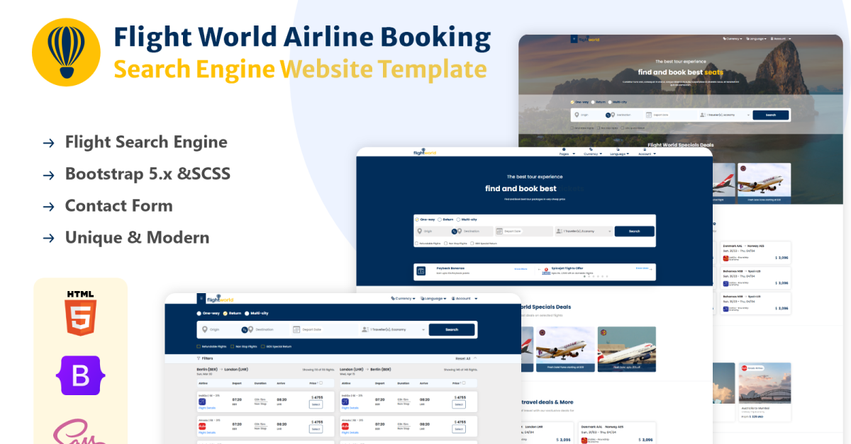Click the purple Bootstrap logo badge

pyautogui.click(x=80, y=375)
